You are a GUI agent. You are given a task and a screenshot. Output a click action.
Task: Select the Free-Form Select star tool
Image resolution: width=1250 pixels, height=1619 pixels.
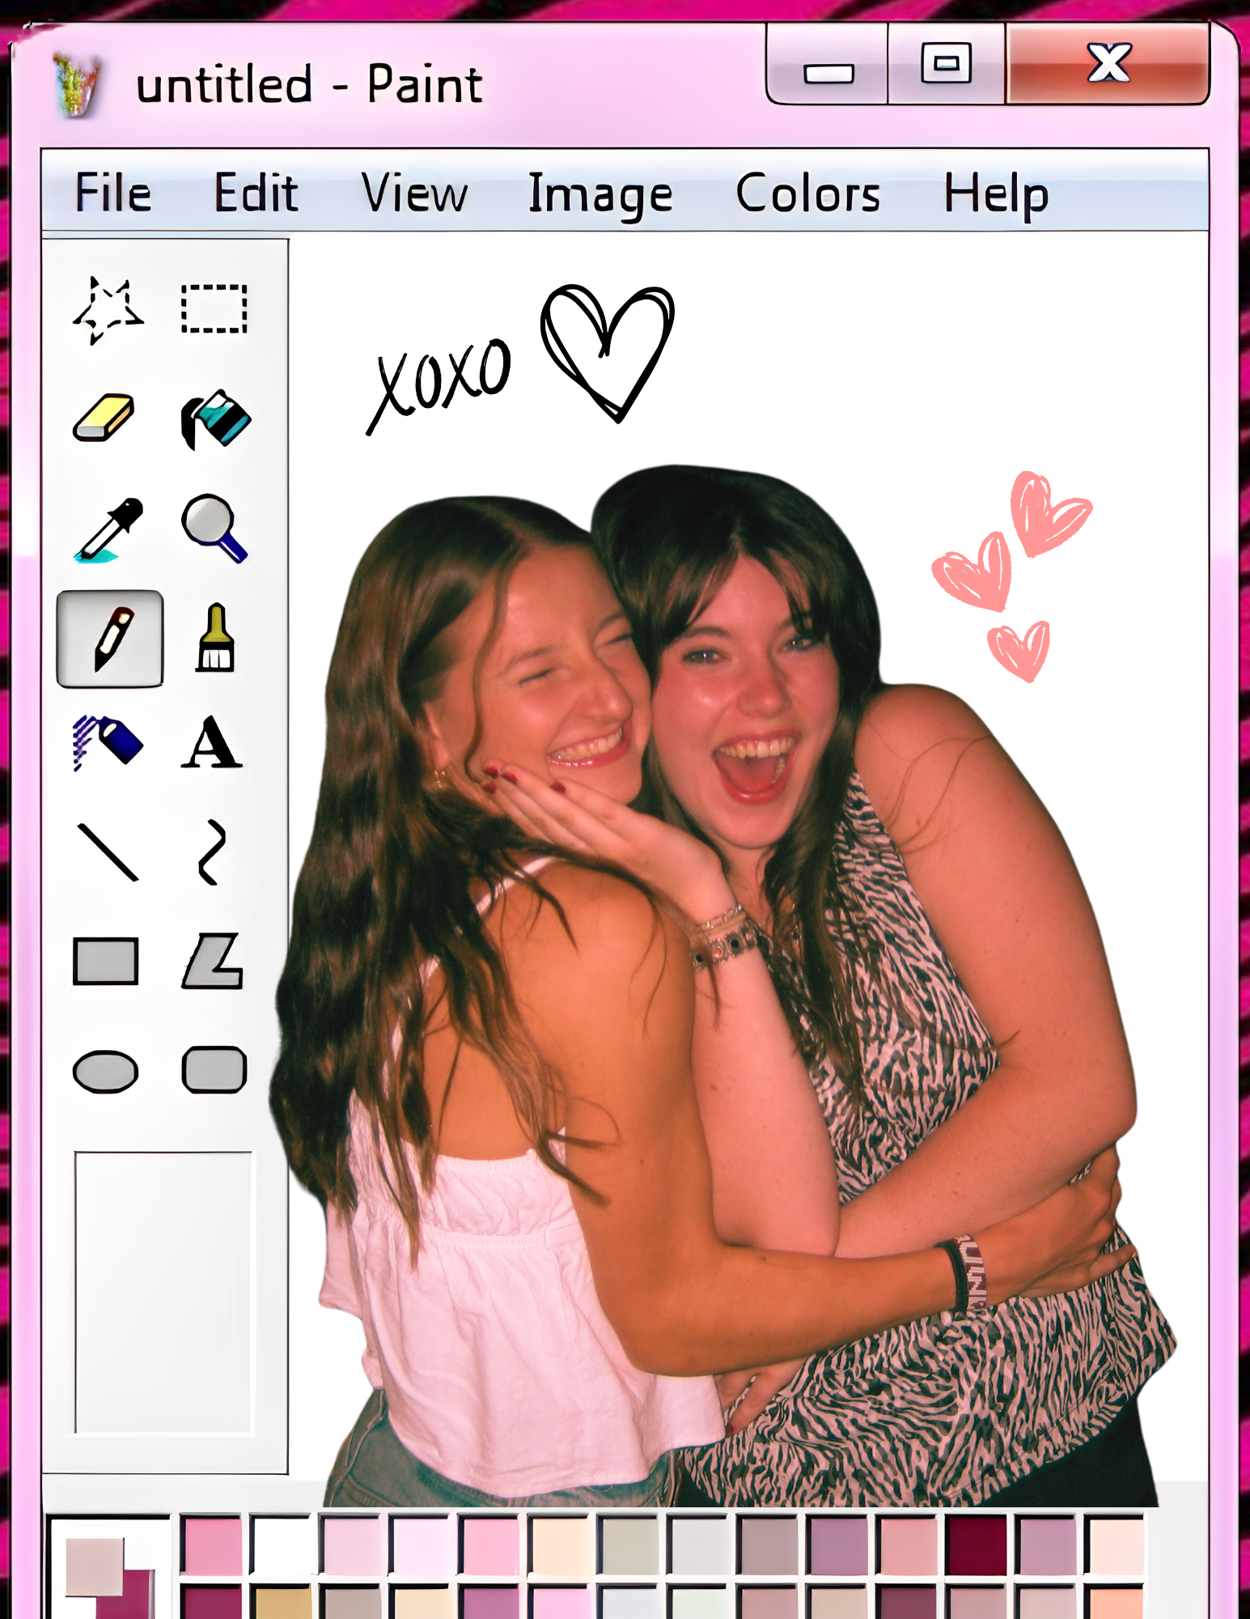(108, 310)
